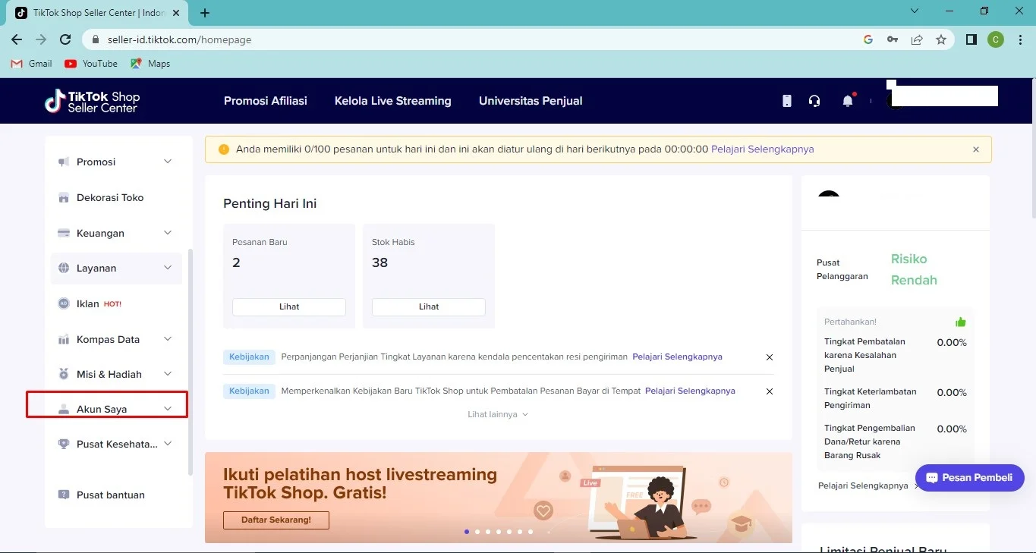Expand the Keuangan menu chevron

(168, 233)
